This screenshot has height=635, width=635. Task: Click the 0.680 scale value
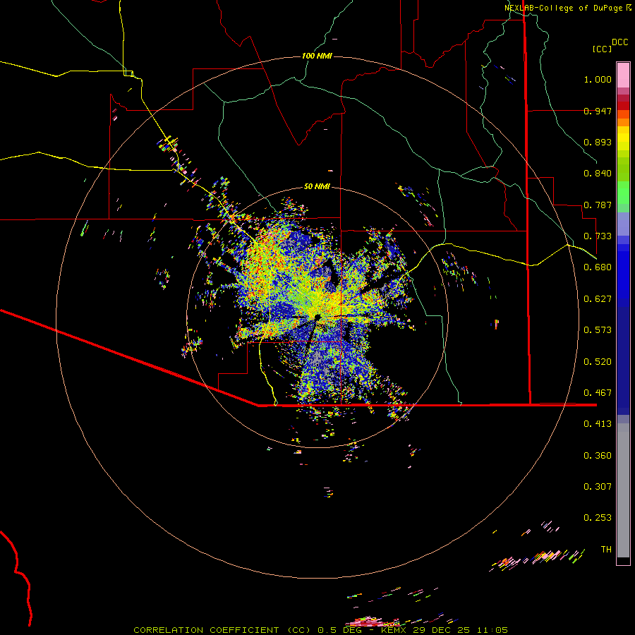[598, 267]
